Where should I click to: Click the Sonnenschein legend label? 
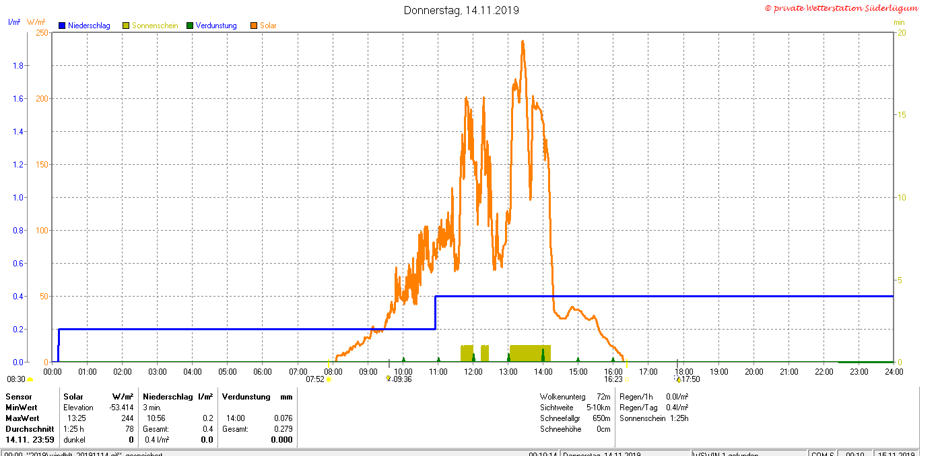click(x=155, y=26)
